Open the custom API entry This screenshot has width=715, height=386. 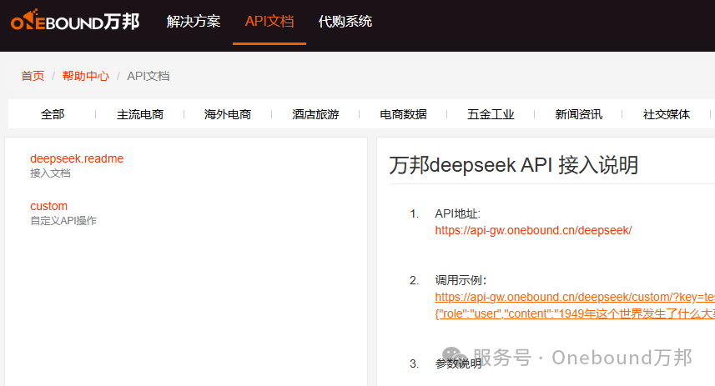coord(48,206)
